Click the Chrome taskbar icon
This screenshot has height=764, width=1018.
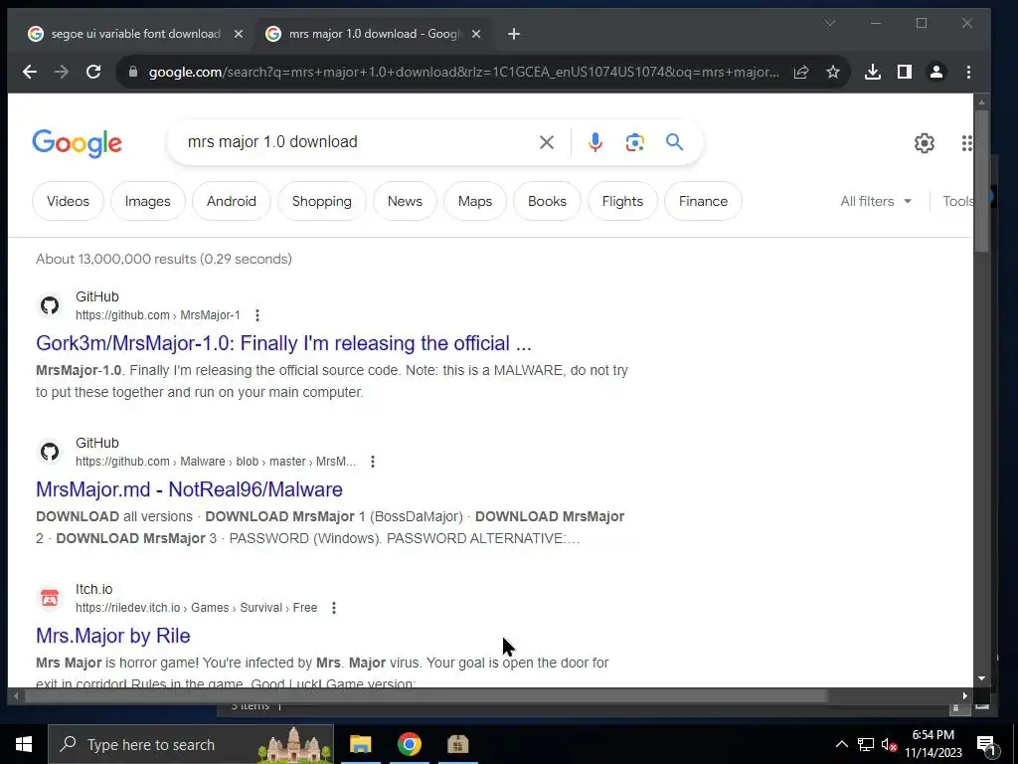[409, 744]
